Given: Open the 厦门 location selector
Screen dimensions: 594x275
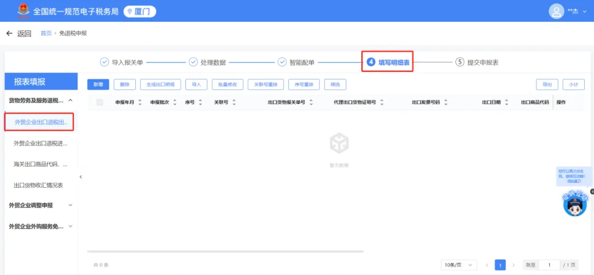Looking at the screenshot, I should (140, 12).
